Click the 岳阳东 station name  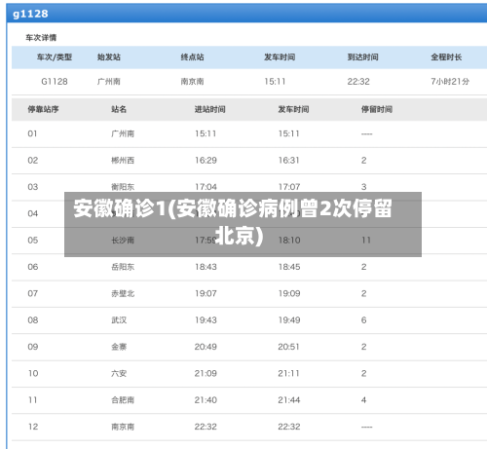coord(123,267)
